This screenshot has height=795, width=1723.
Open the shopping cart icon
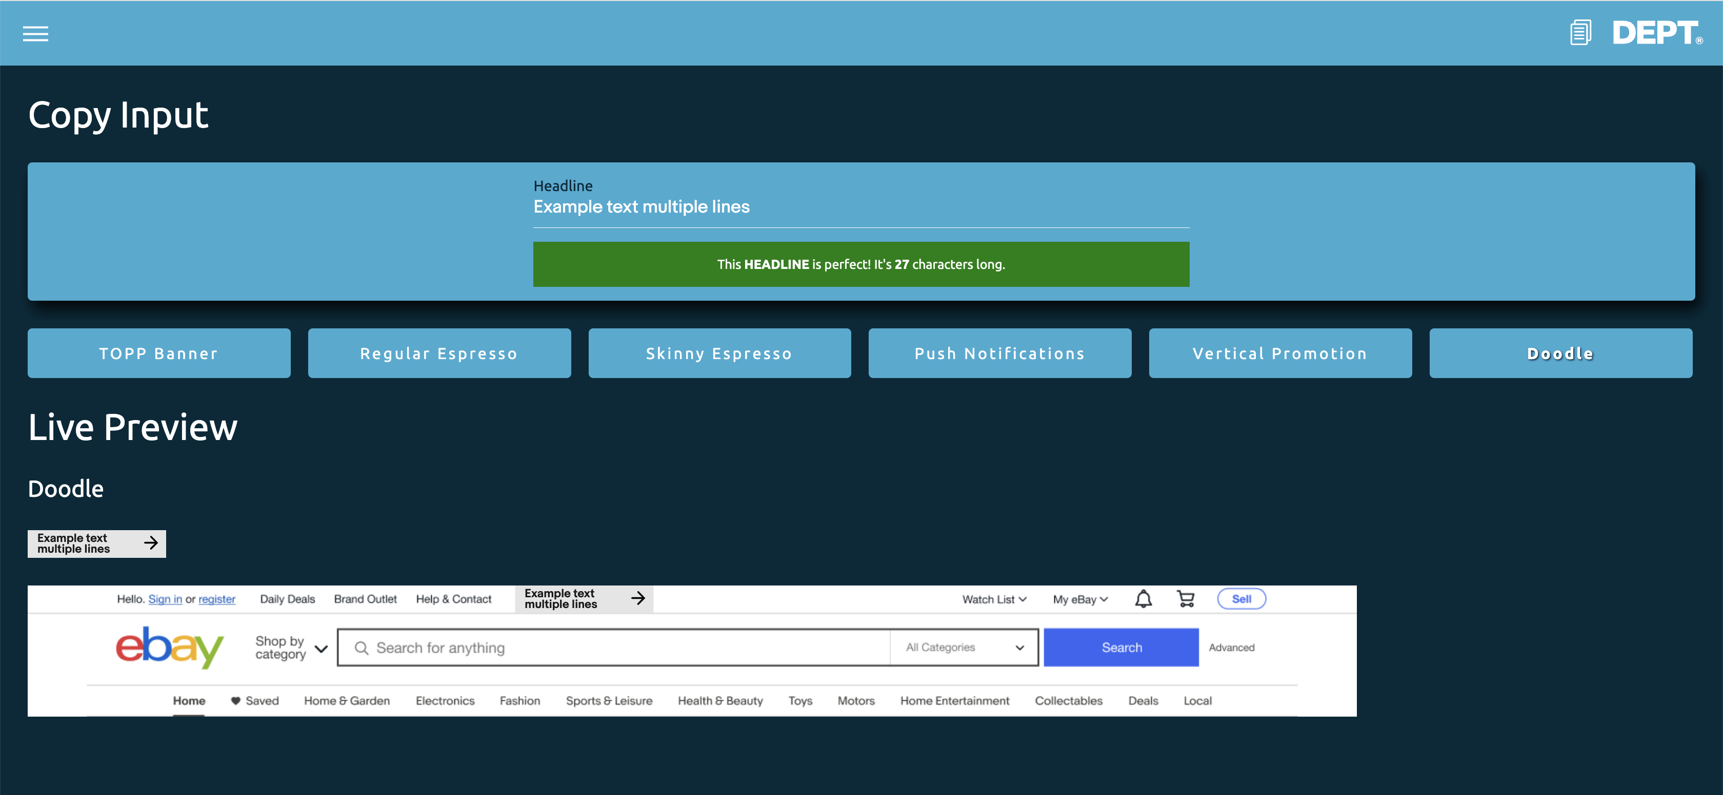point(1185,599)
